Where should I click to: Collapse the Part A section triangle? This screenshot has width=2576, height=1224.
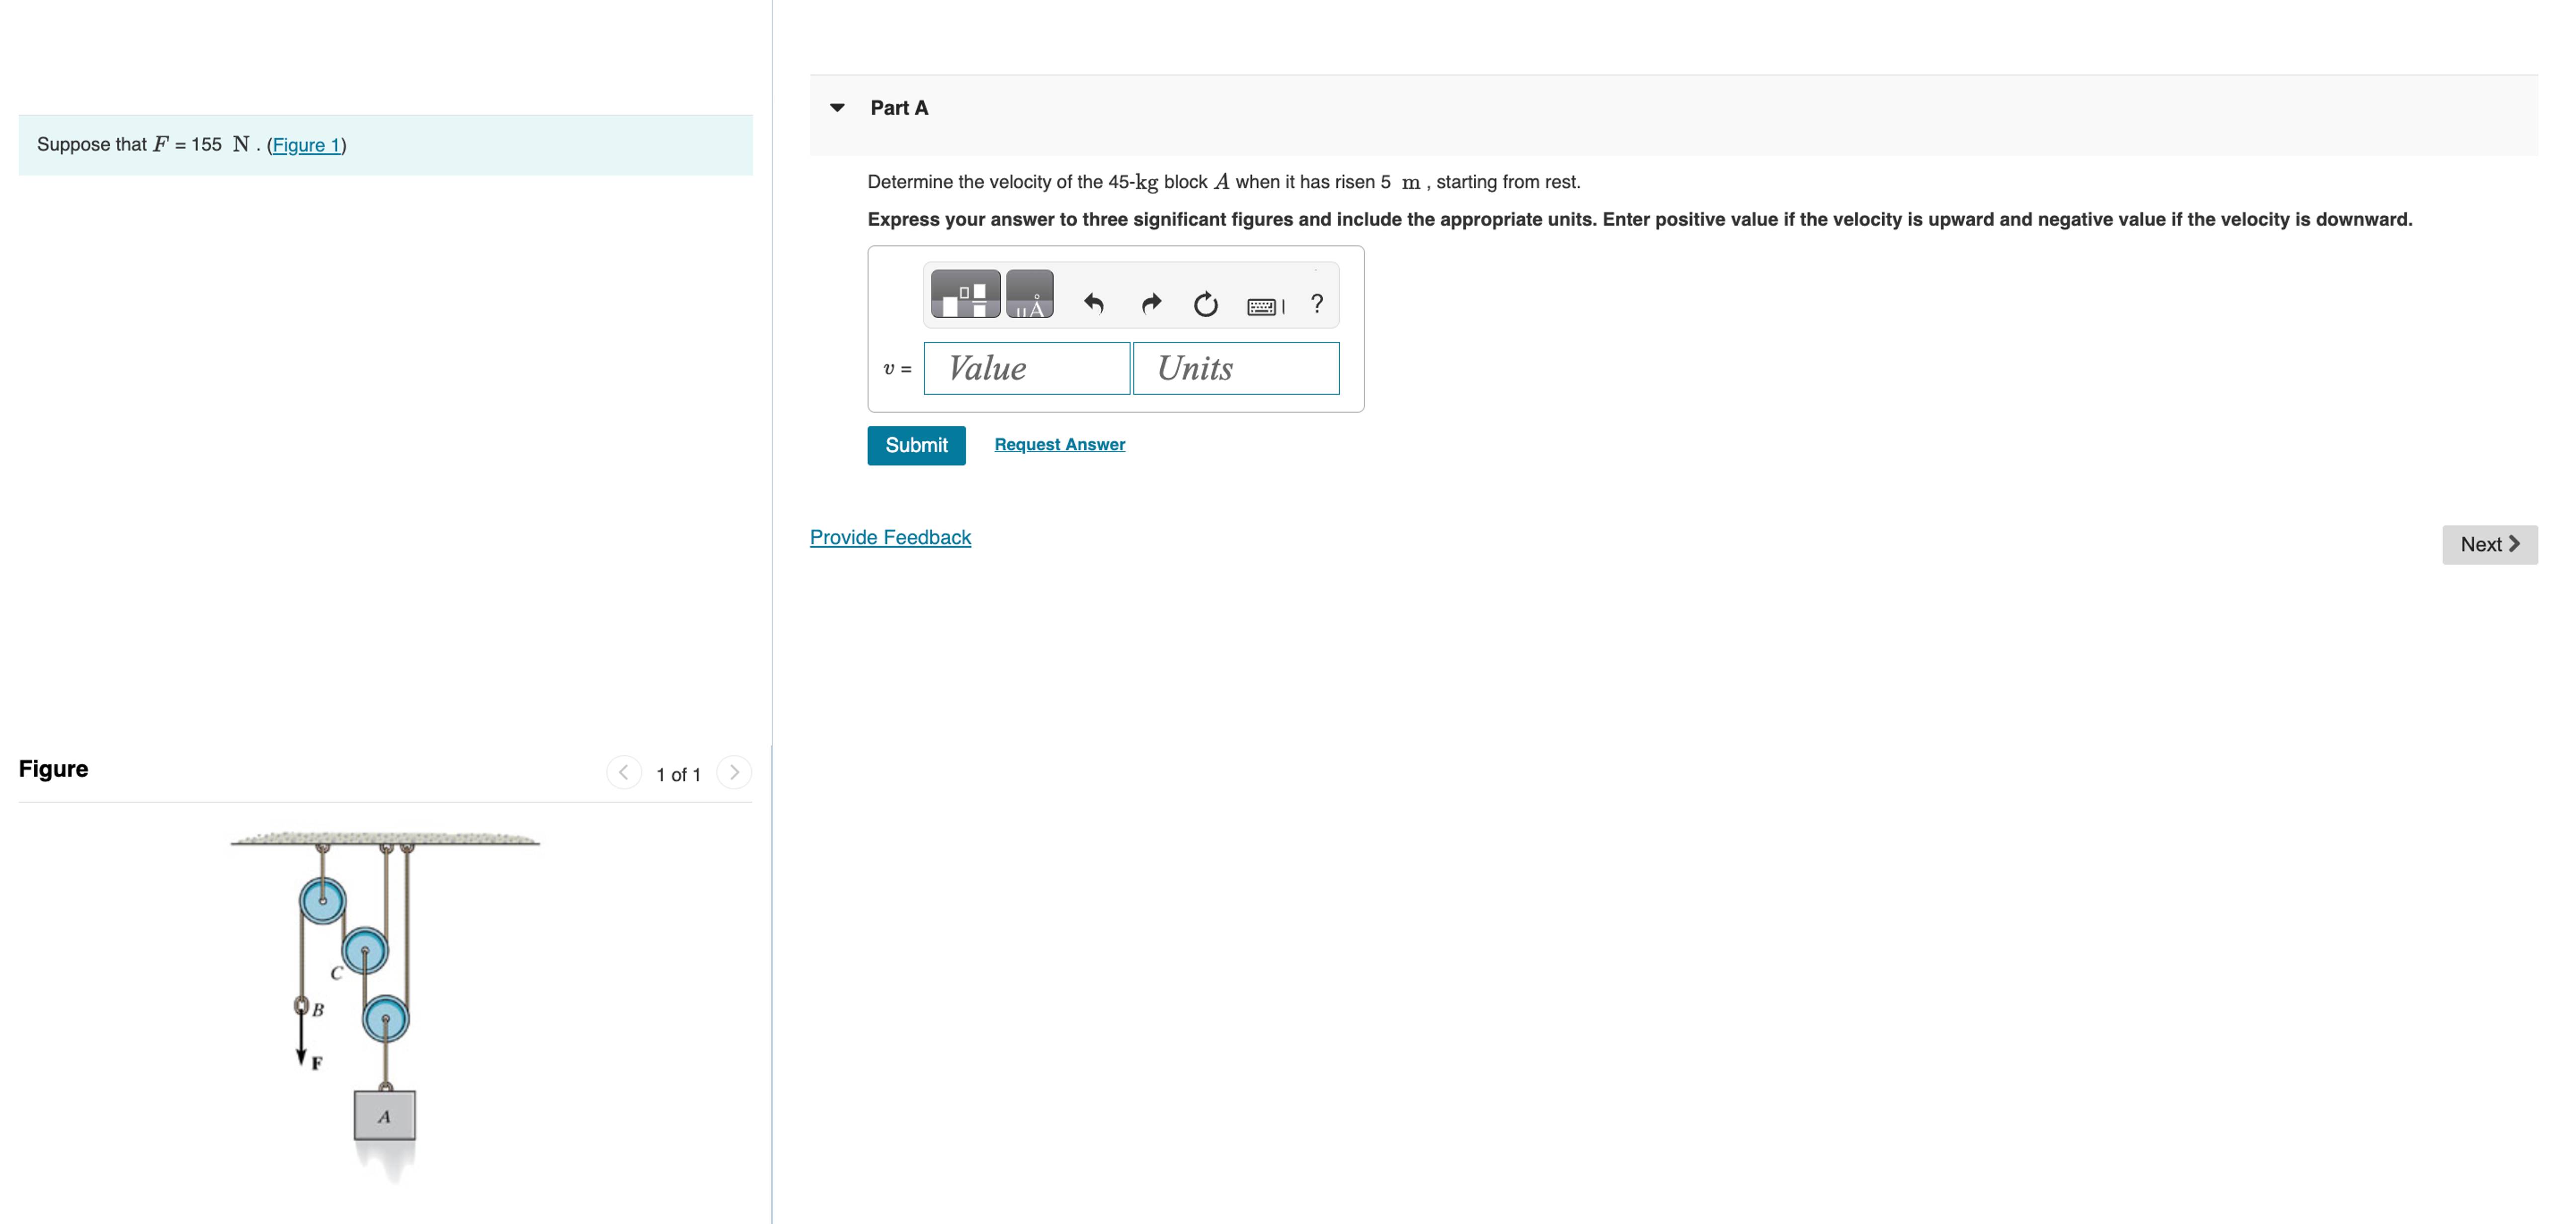pos(838,108)
